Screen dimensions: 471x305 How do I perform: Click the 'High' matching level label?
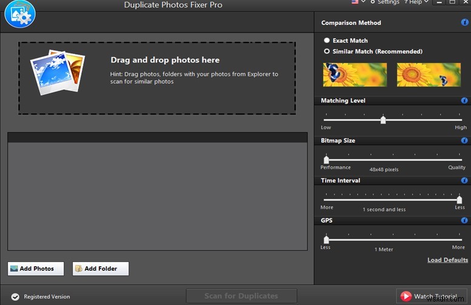(461, 127)
